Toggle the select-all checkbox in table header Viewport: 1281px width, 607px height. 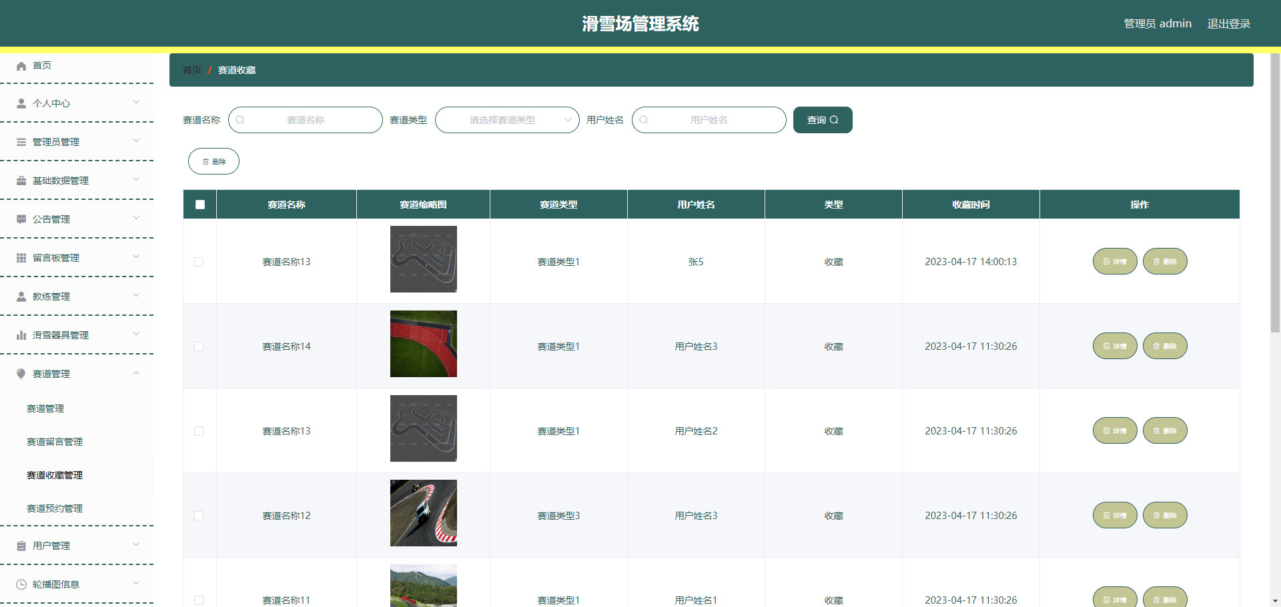click(x=200, y=205)
